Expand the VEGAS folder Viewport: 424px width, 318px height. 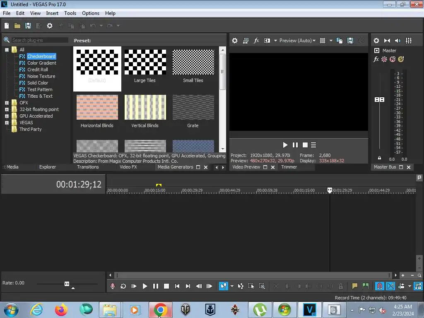[7, 123]
